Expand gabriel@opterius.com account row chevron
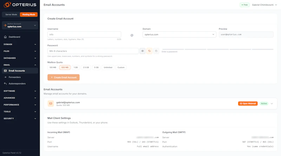This screenshot has width=281, height=156. click(x=272, y=104)
